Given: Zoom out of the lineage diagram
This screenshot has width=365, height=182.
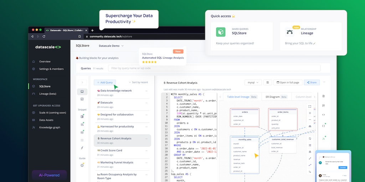Looking at the screenshot, I should point(310,119).
